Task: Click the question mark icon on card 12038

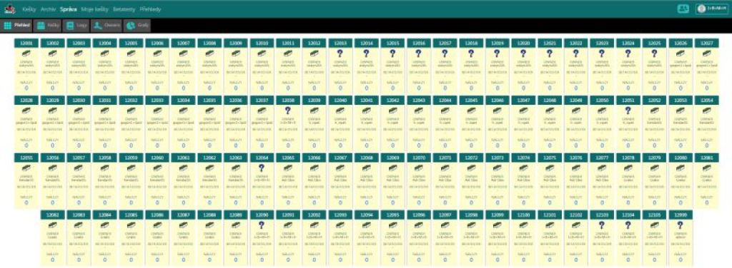Action: 288,110
